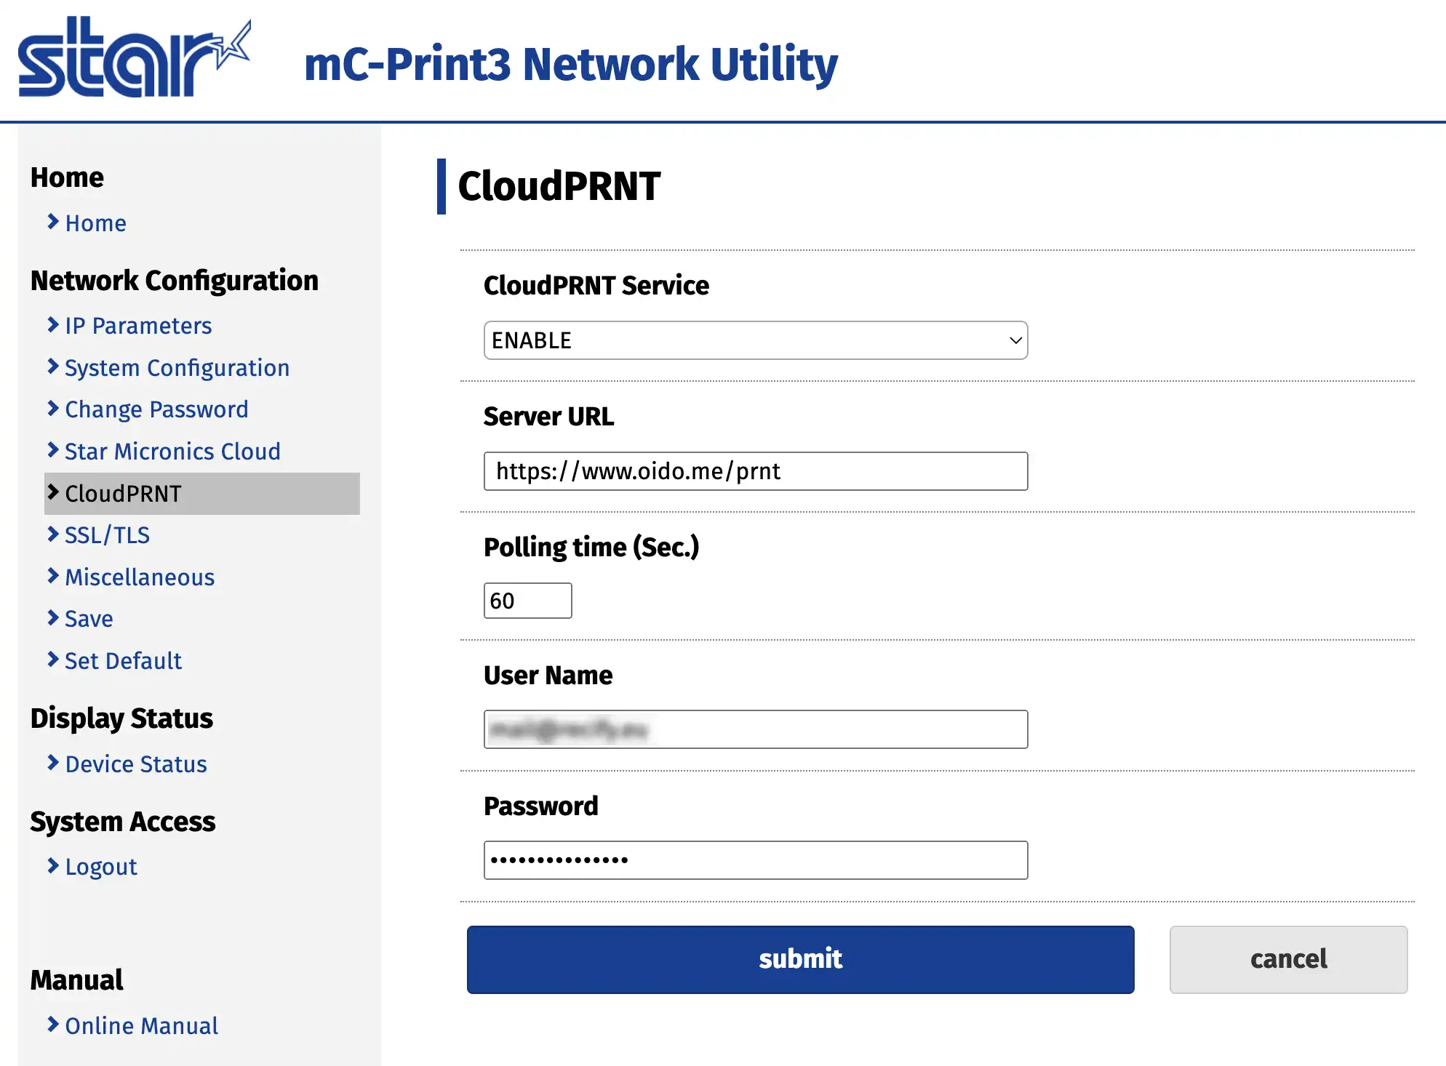Click chevron icon beside IP Parameters
This screenshot has height=1066, width=1446.
click(x=53, y=325)
